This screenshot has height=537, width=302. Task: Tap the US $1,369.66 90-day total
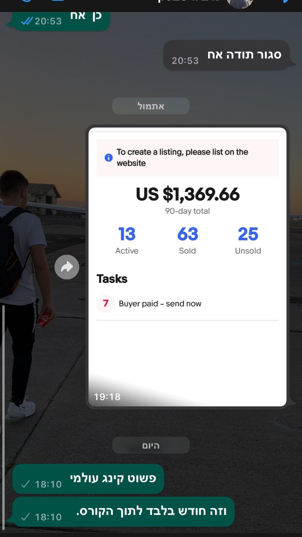point(188,200)
